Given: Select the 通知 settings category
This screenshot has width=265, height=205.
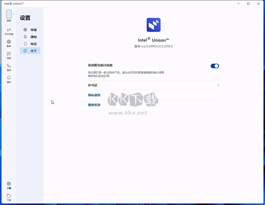Looking at the screenshot, I should click(x=30, y=37).
